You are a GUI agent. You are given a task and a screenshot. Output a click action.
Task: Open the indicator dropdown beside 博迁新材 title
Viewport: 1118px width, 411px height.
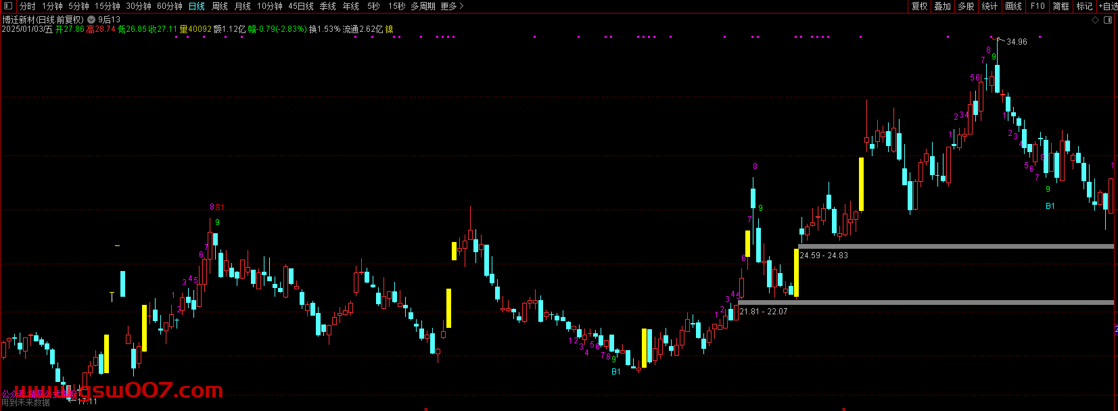pos(91,20)
